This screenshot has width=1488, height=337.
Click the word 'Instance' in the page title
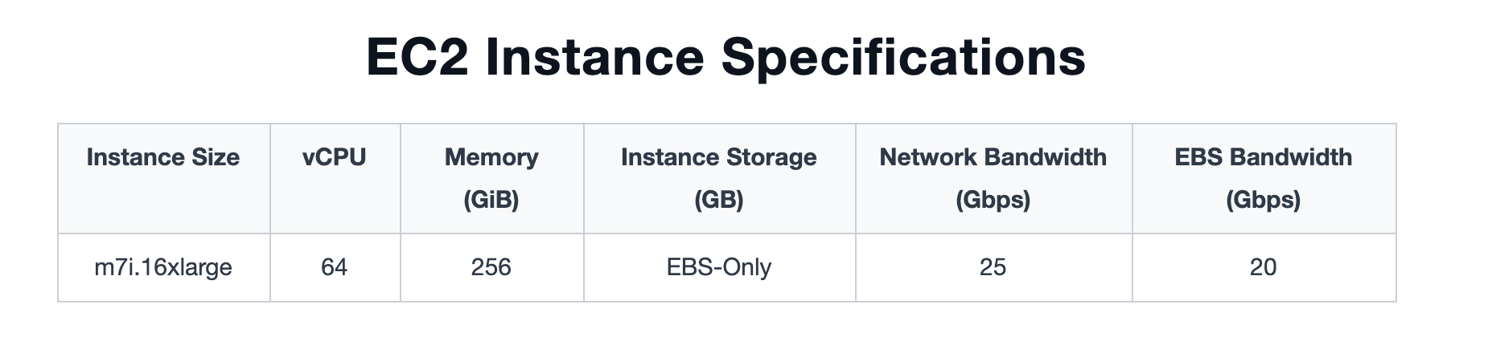click(594, 57)
